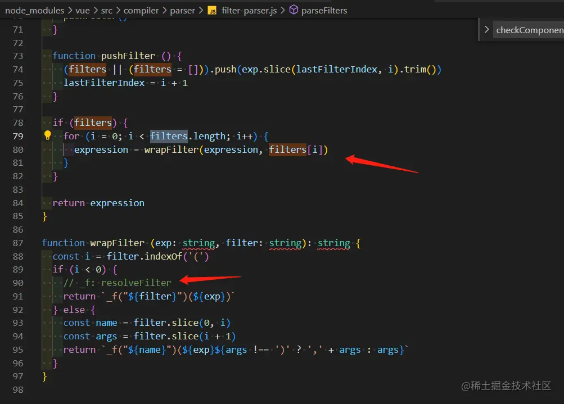Click line number 95 in gutter
The height and width of the screenshot is (404, 564).
(x=18, y=349)
